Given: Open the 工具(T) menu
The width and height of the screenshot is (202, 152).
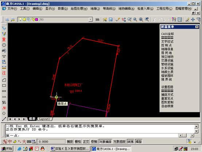Looking at the screenshot, I should tap(25, 9).
